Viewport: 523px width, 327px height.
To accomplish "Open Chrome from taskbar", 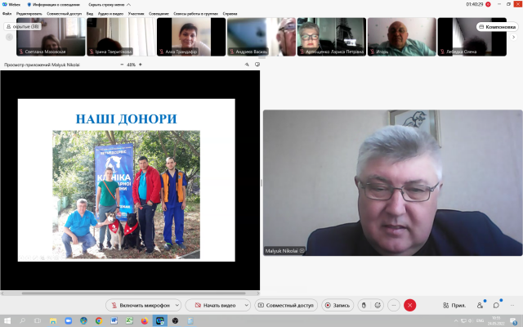I will click(99, 320).
